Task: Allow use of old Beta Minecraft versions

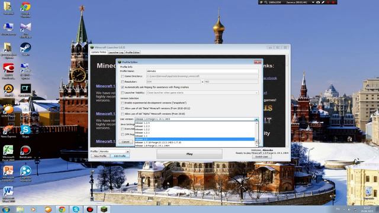Action: [123, 108]
